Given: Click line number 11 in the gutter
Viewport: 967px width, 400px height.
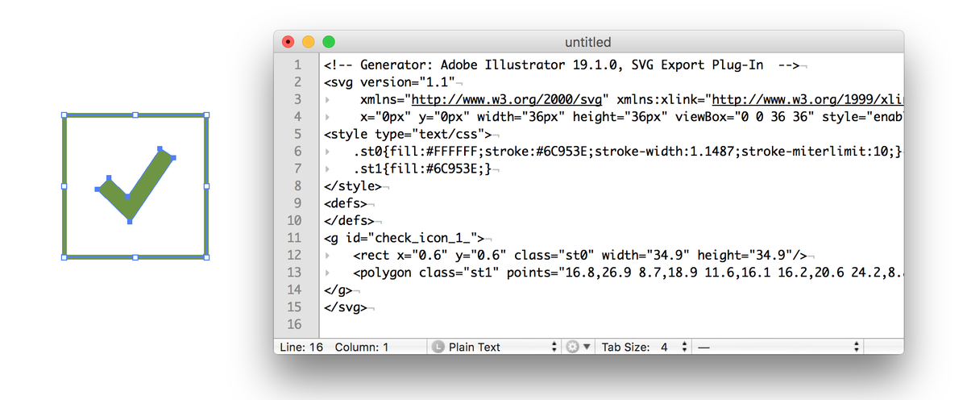Looking at the screenshot, I should tap(294, 237).
